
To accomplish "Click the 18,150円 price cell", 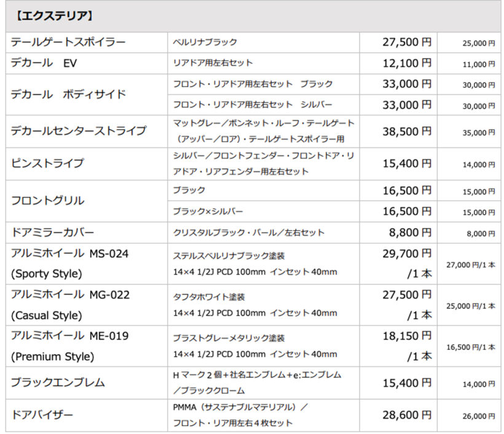I will pyautogui.click(x=406, y=336).
